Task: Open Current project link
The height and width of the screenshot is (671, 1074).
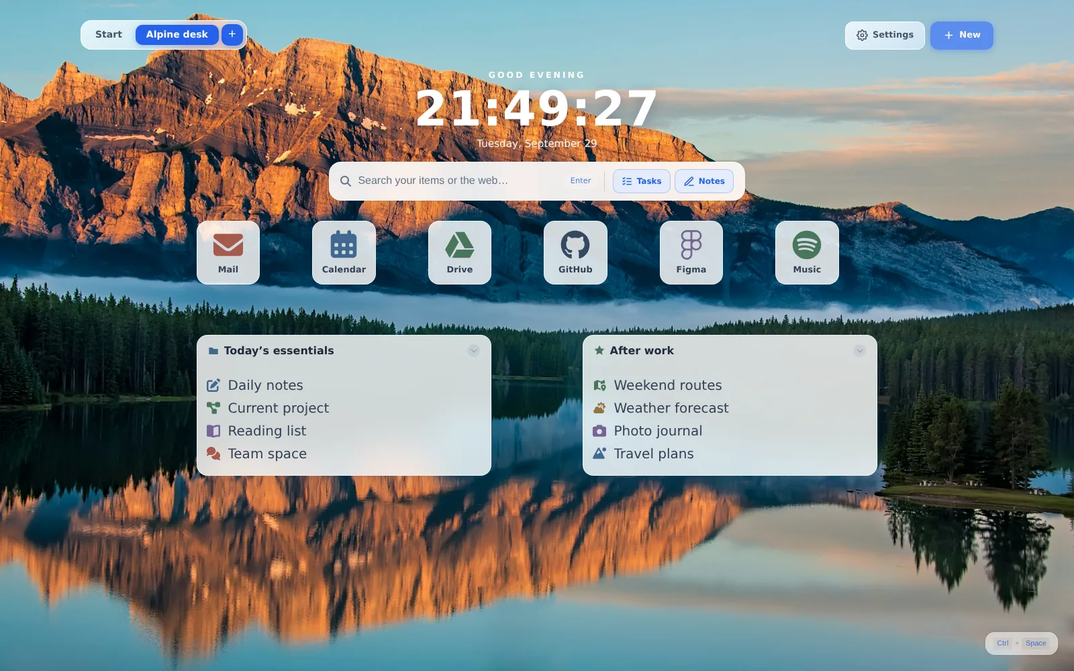Action: point(279,408)
